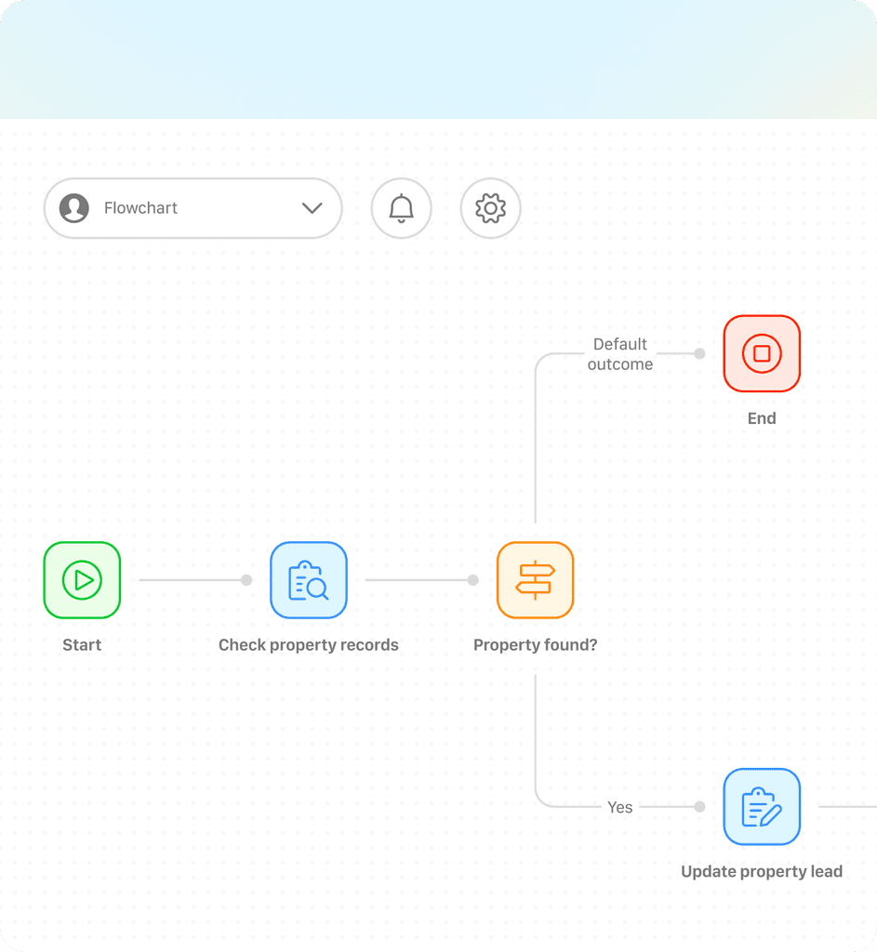Toggle the connector dot after Start
Image resolution: width=877 pixels, height=952 pixels.
point(245,580)
